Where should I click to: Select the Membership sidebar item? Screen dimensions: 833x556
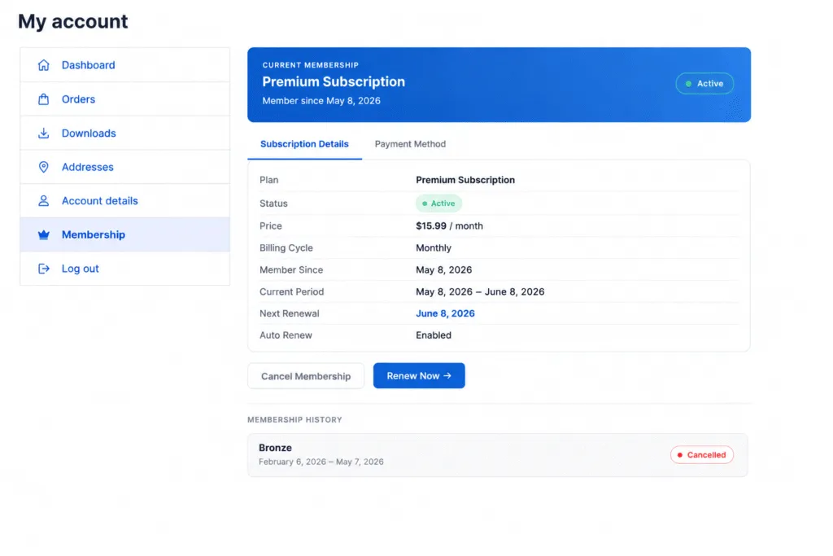click(x=124, y=234)
